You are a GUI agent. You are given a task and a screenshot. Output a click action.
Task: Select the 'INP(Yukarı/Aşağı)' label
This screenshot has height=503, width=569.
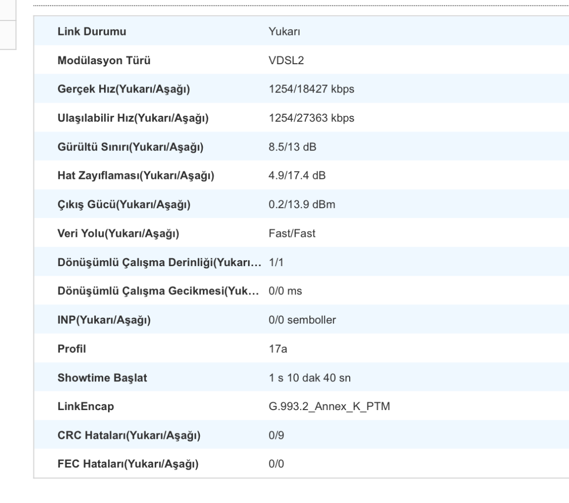coord(104,320)
